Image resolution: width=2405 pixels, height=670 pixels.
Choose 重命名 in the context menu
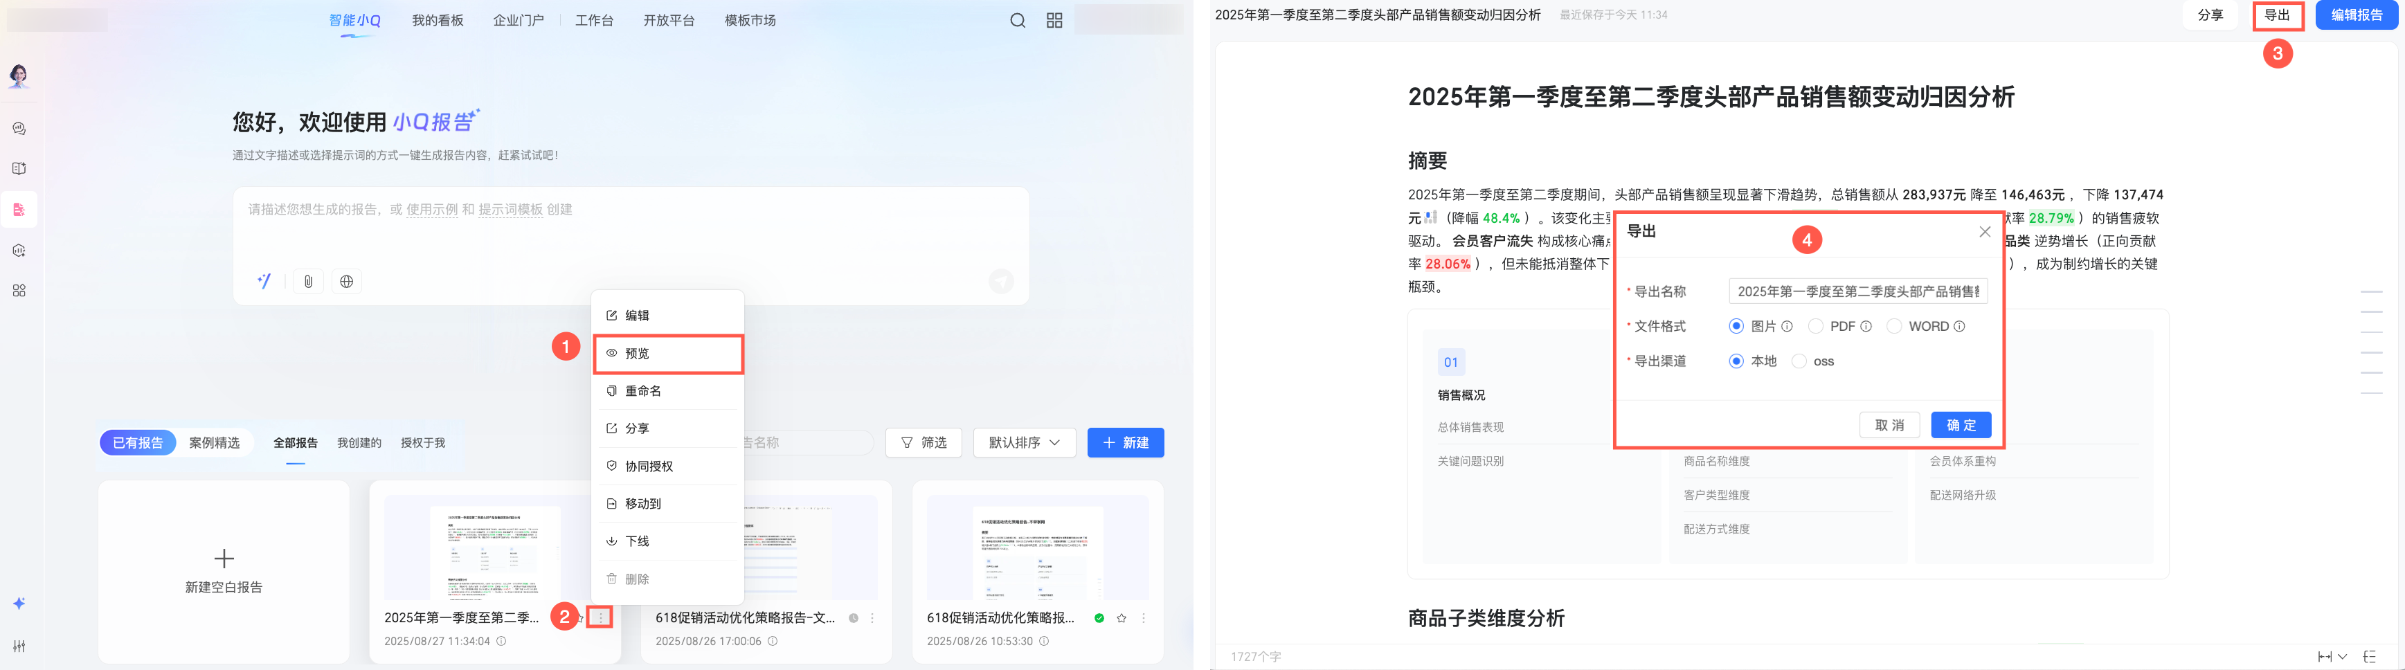[x=669, y=391]
